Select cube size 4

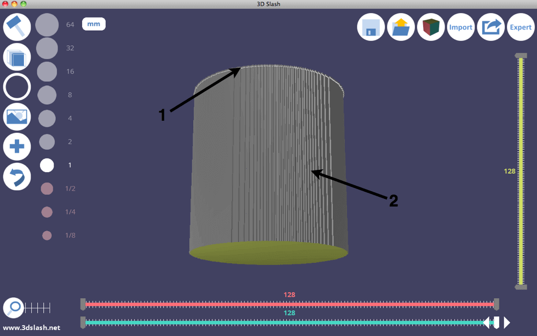tap(47, 118)
